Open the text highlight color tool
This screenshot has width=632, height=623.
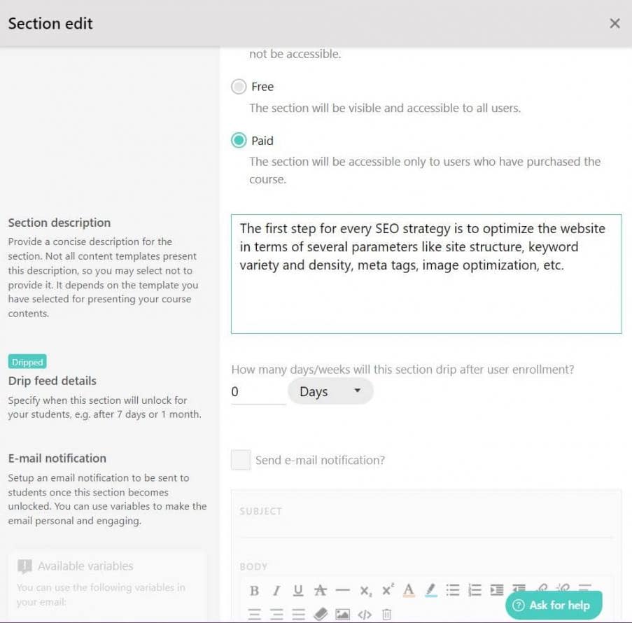431,590
